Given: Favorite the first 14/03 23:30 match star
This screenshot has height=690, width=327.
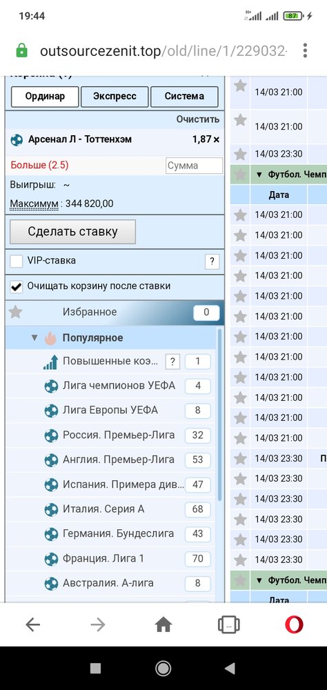Looking at the screenshot, I should (240, 154).
